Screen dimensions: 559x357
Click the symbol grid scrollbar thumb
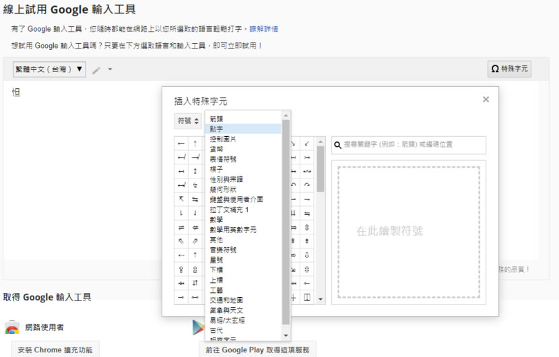click(x=321, y=169)
